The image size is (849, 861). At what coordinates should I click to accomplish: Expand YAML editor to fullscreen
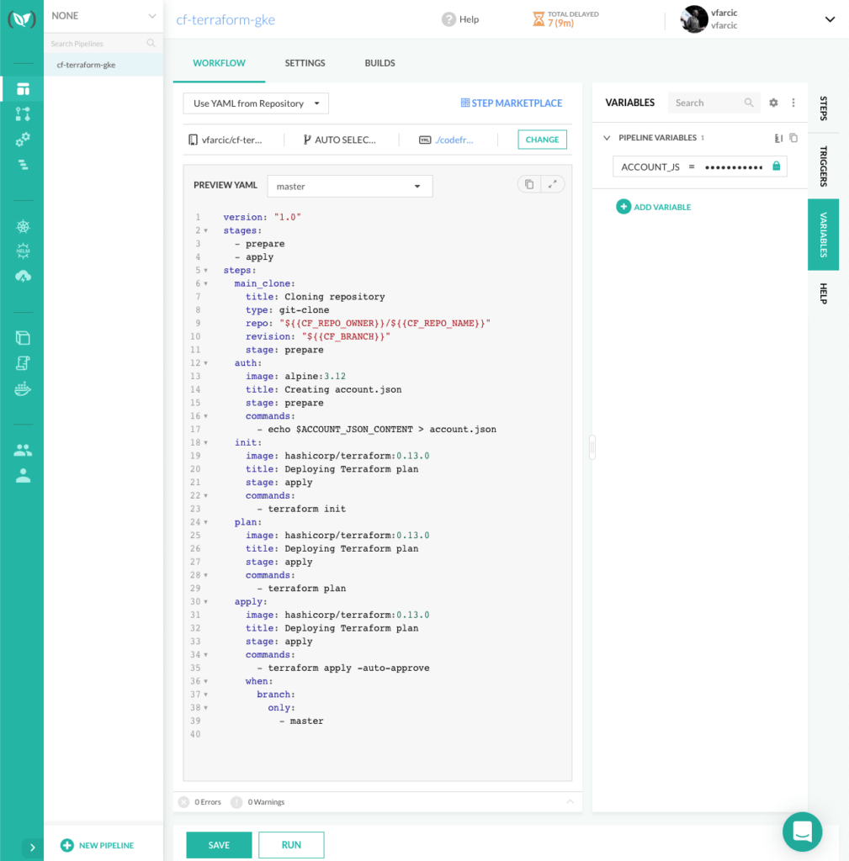[x=552, y=184]
